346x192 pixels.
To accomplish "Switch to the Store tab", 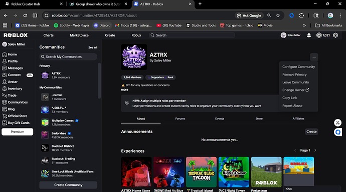I will click(x=259, y=119).
